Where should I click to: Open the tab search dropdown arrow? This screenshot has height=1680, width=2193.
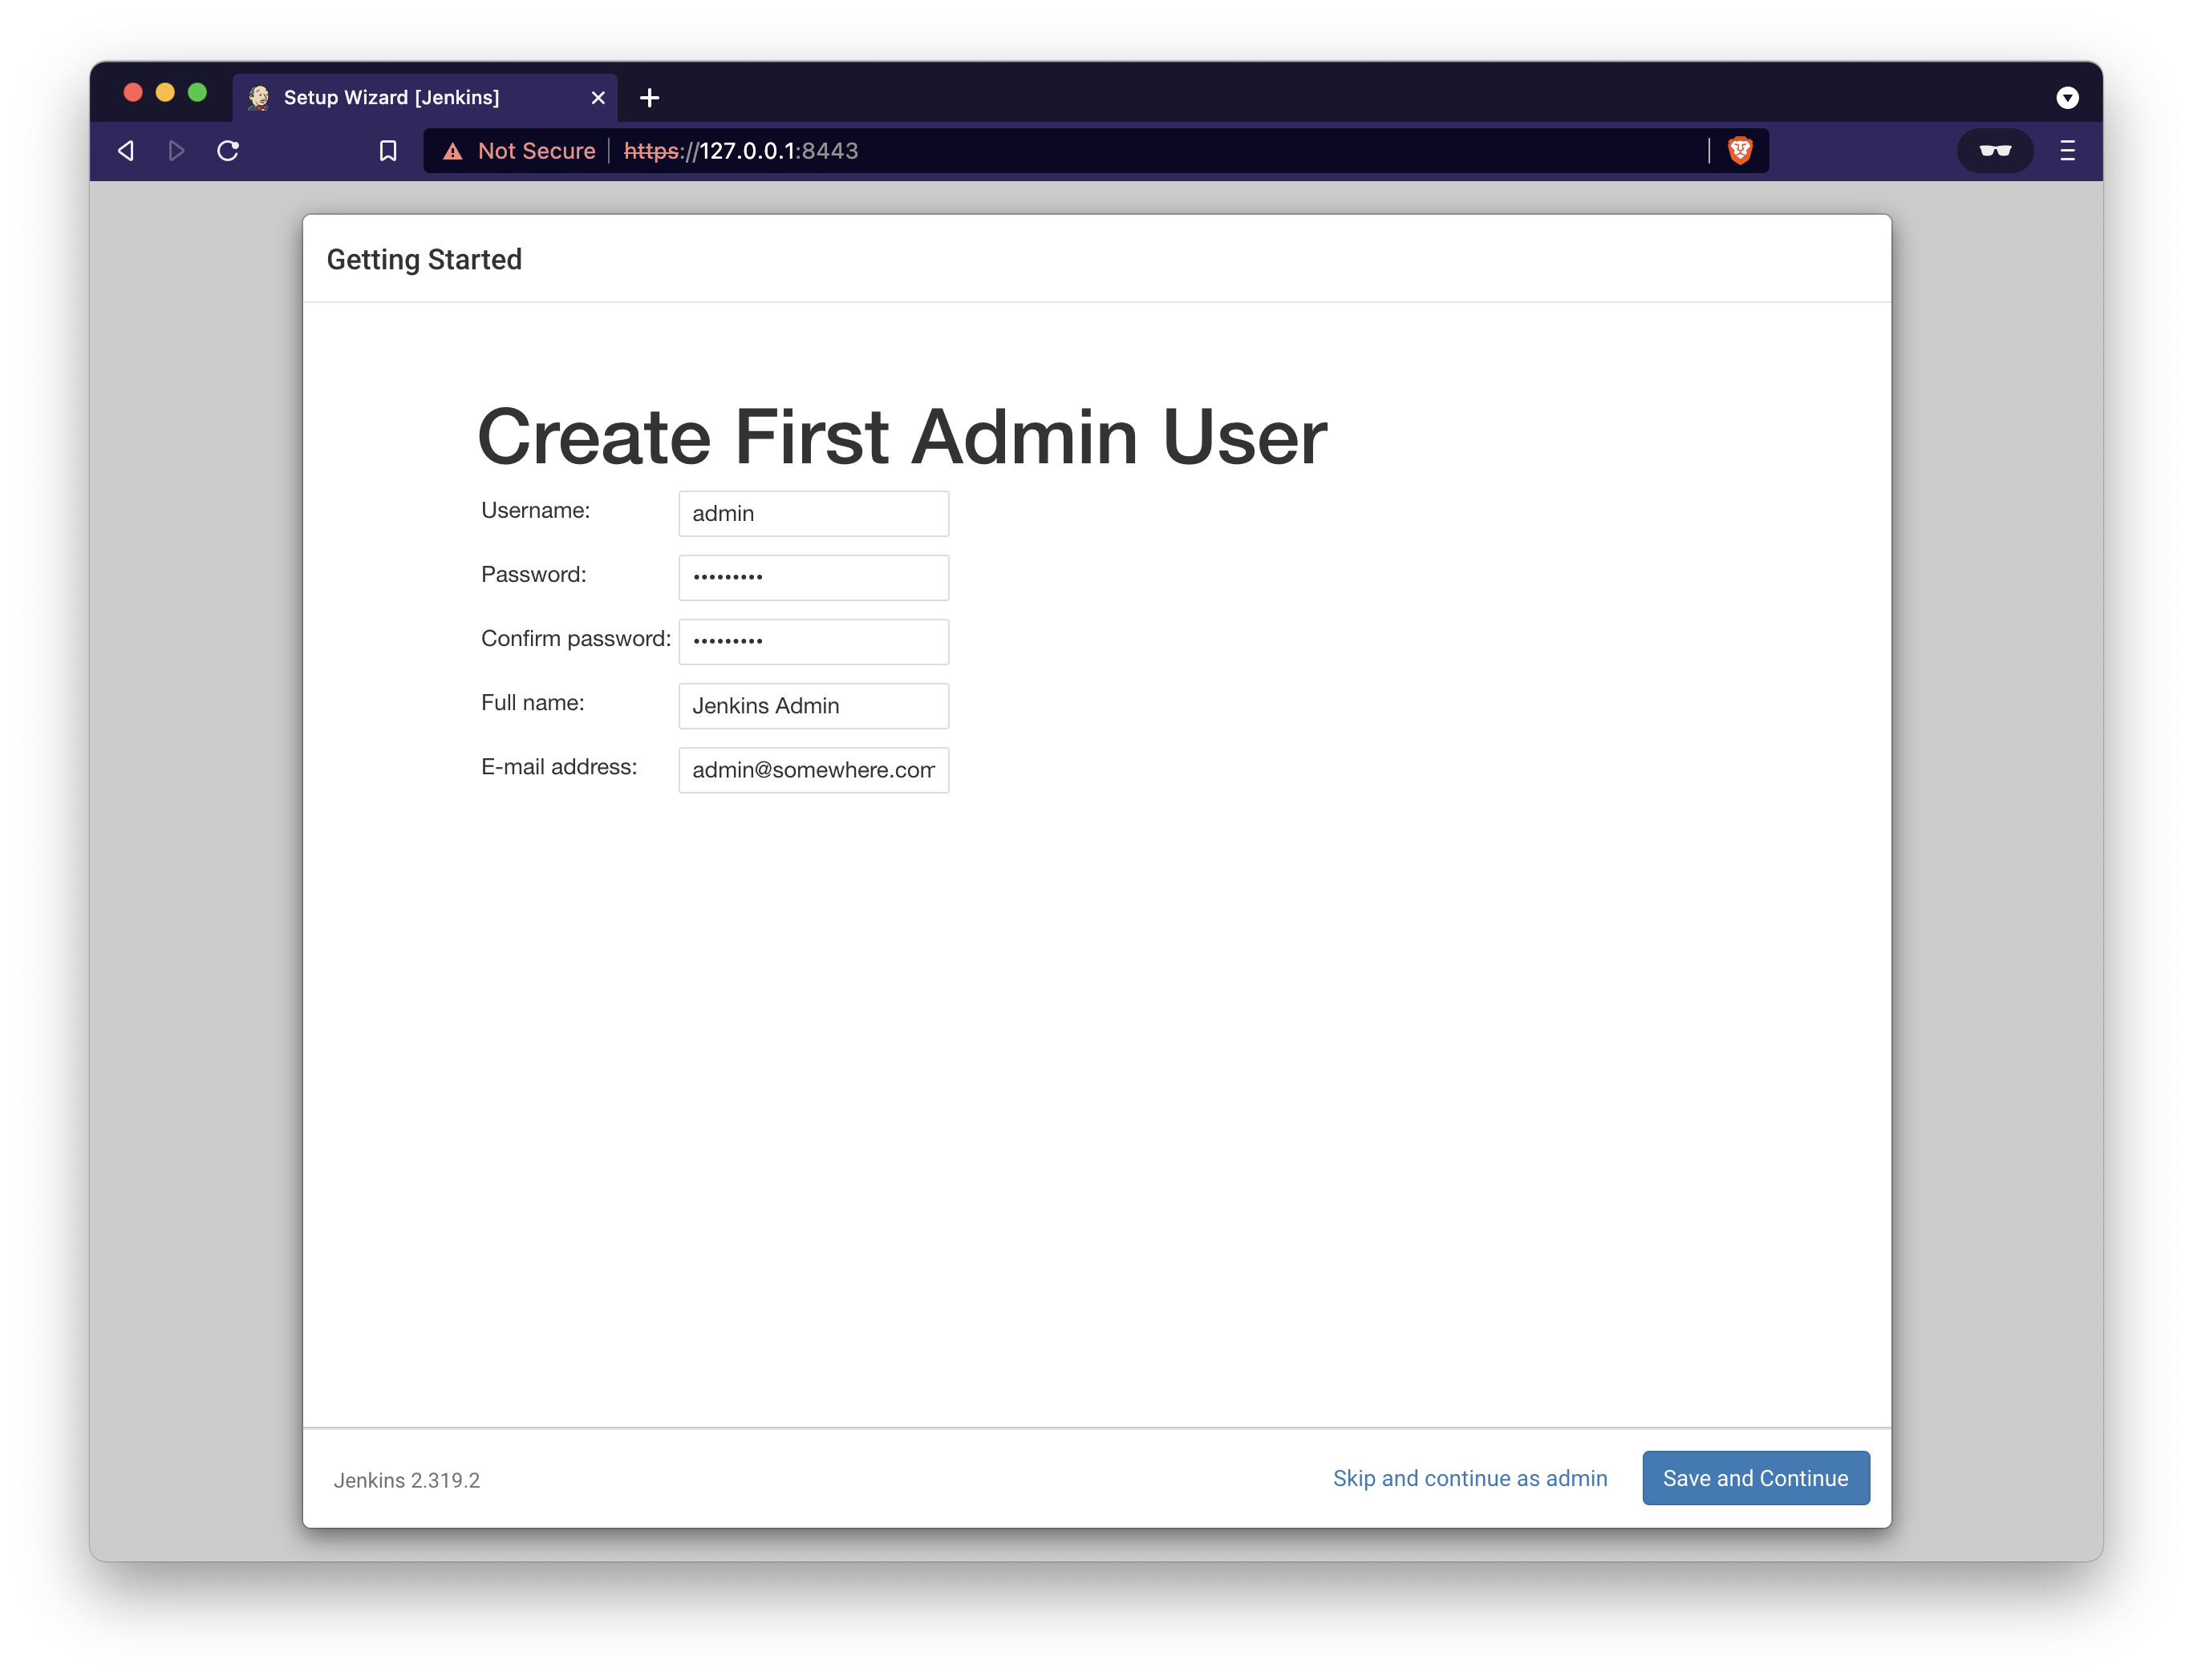click(x=2067, y=98)
